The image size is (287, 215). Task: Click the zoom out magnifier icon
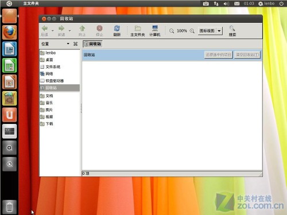tap(172, 31)
